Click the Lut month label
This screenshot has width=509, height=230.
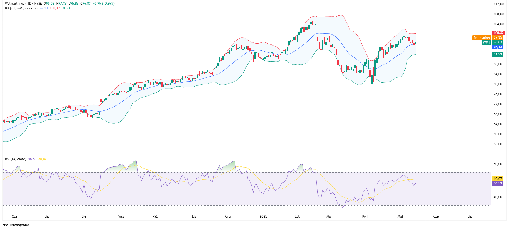point(297,216)
